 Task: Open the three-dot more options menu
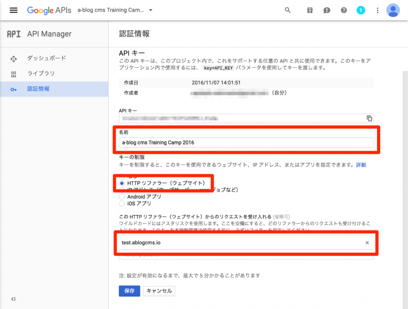(377, 10)
